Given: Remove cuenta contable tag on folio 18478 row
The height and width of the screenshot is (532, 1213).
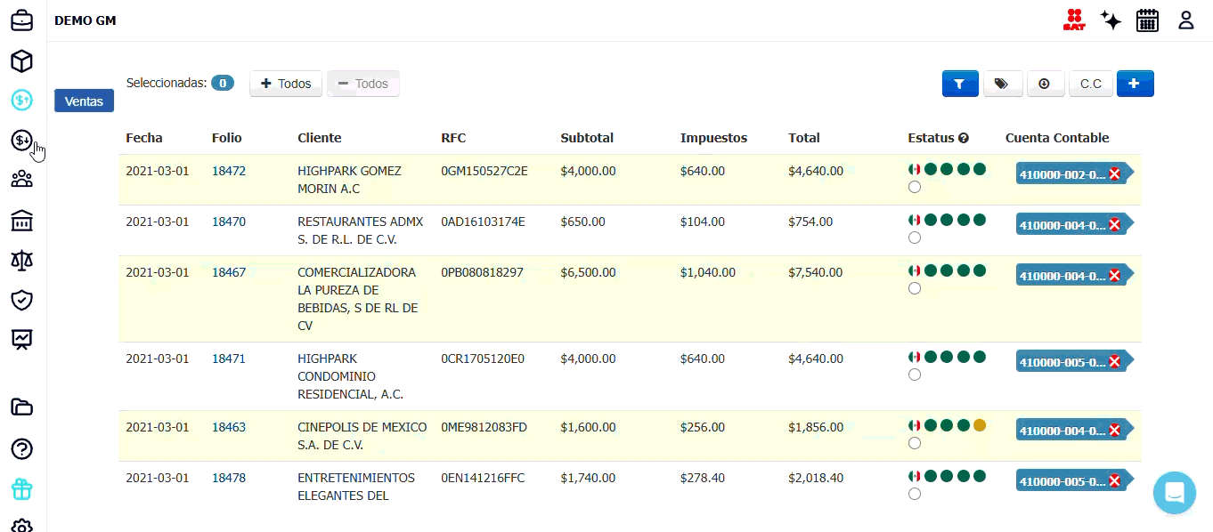Looking at the screenshot, I should [x=1114, y=481].
